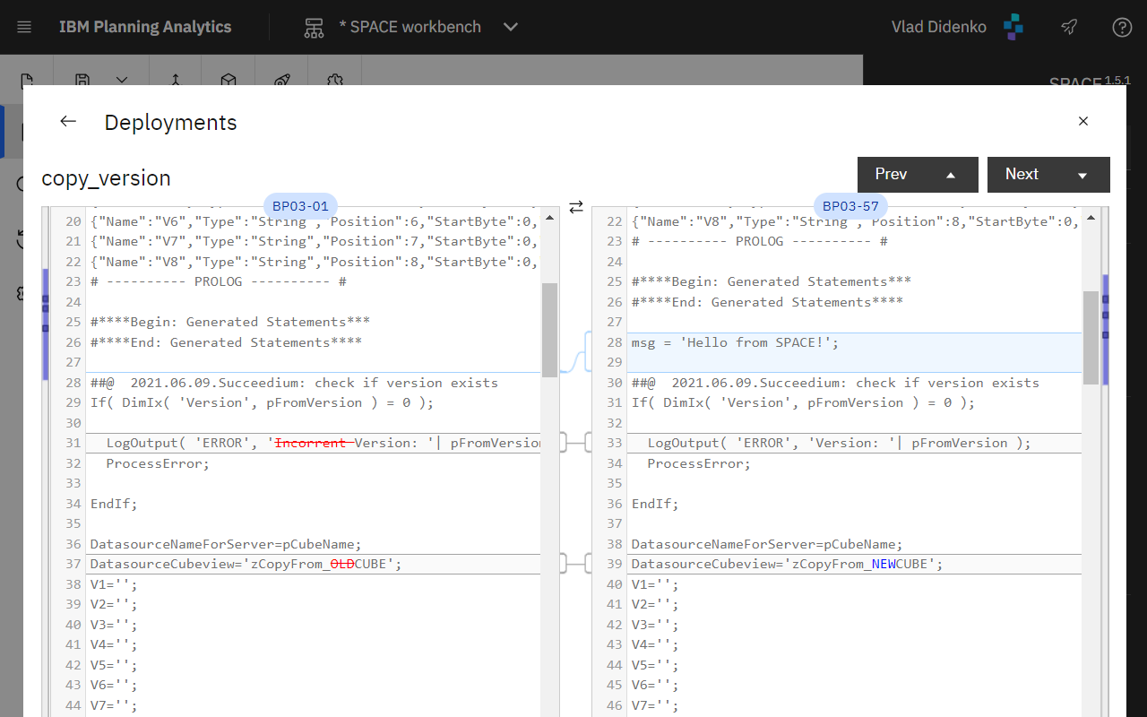Click the V7=''; line in the right pane
1147x717 pixels.
[655, 705]
